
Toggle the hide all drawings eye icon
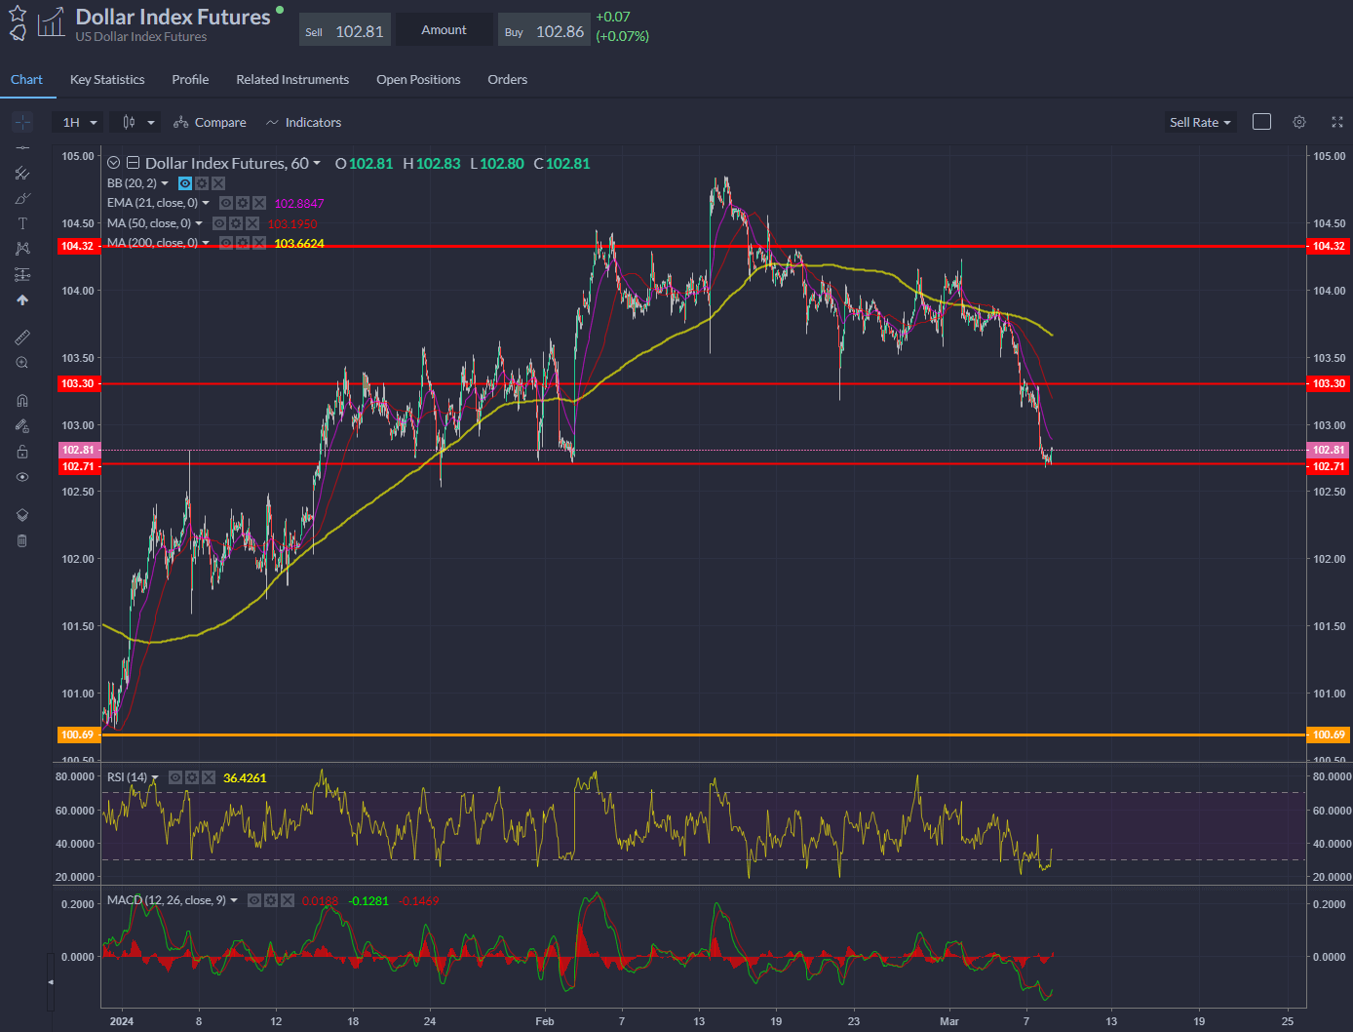coord(22,477)
